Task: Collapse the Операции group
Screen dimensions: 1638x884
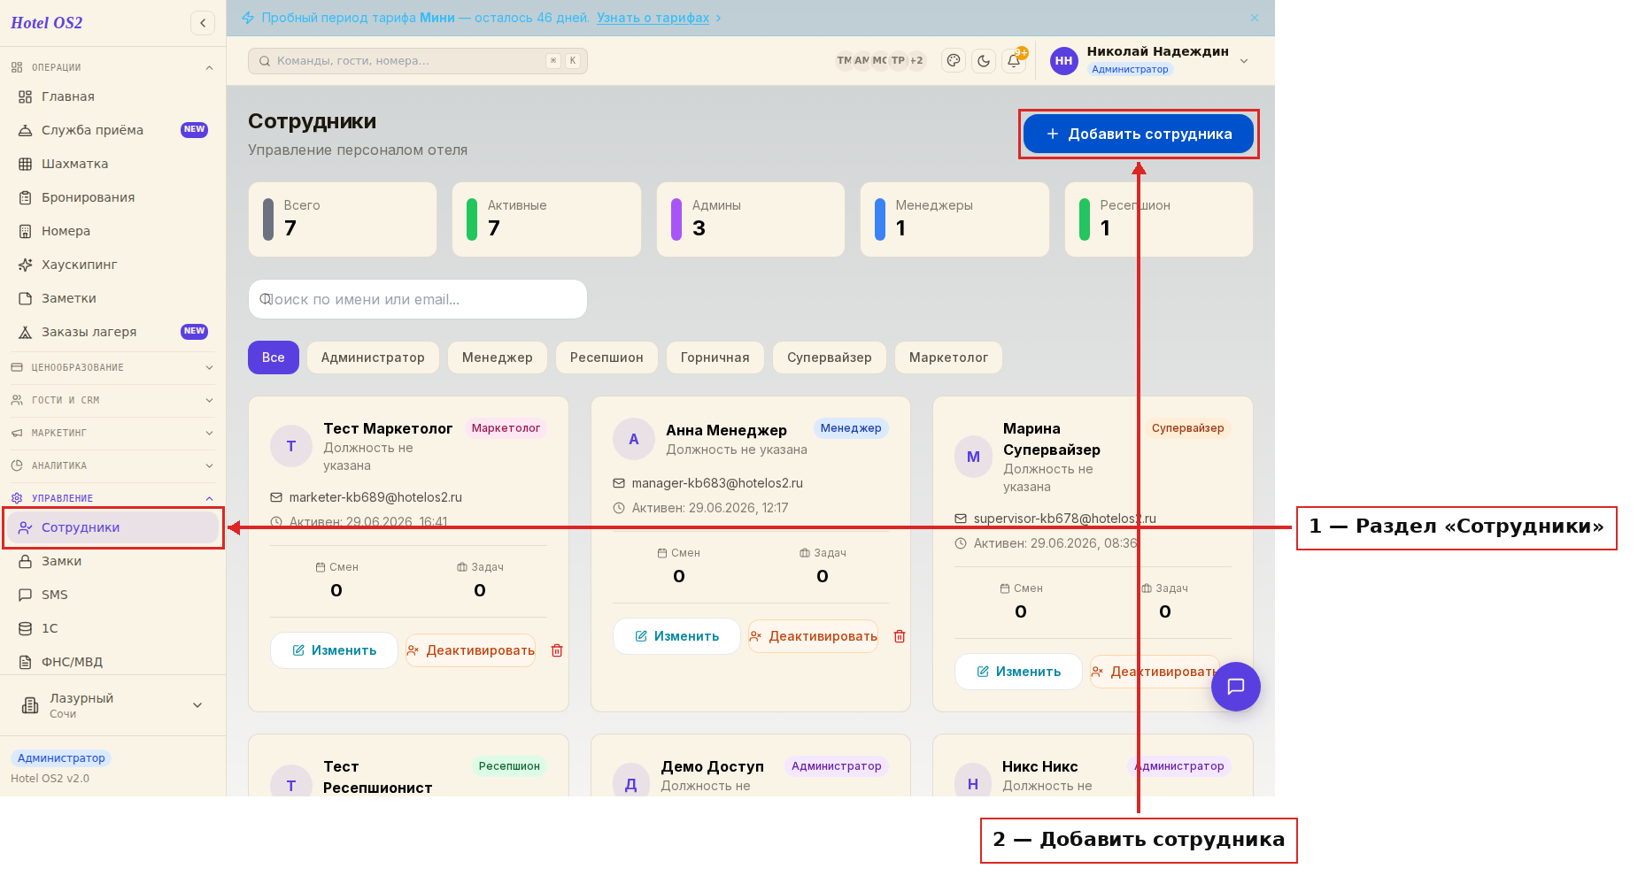Action: [112, 67]
